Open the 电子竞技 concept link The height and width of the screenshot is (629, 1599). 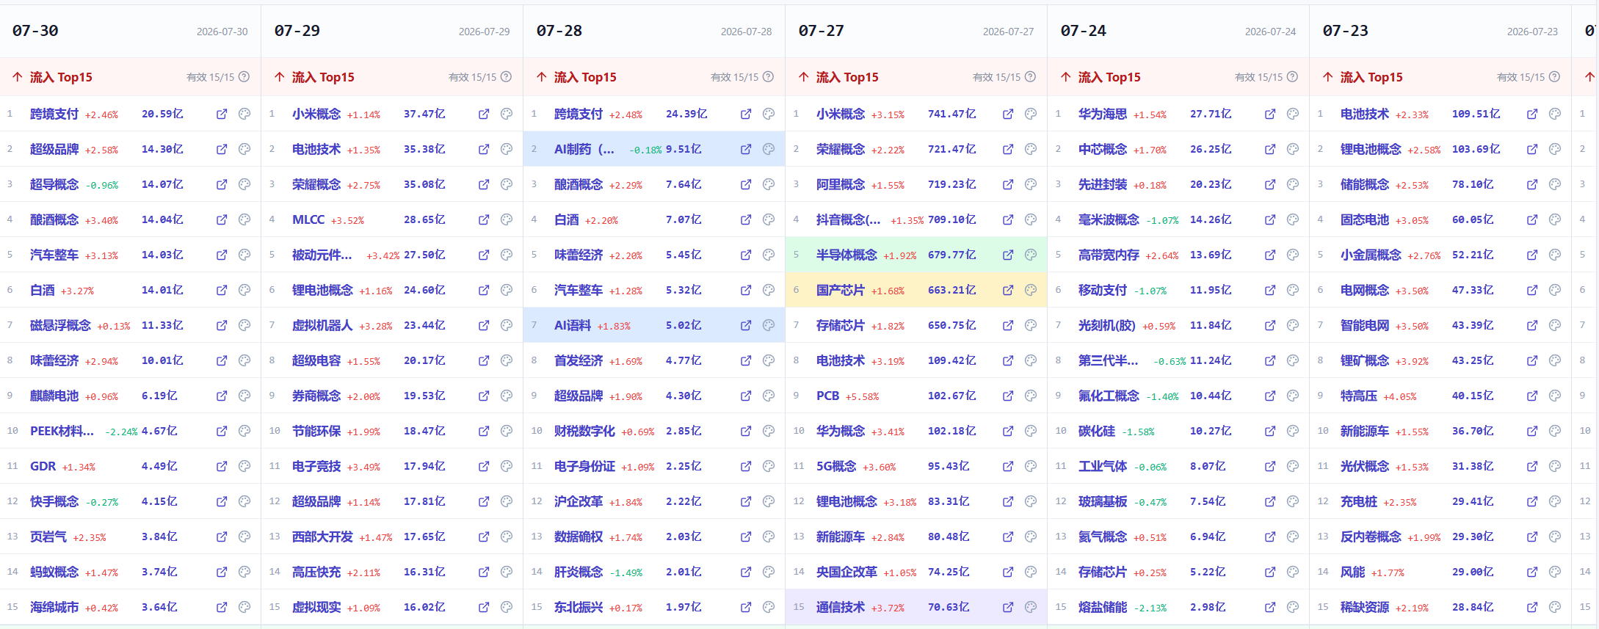[316, 466]
